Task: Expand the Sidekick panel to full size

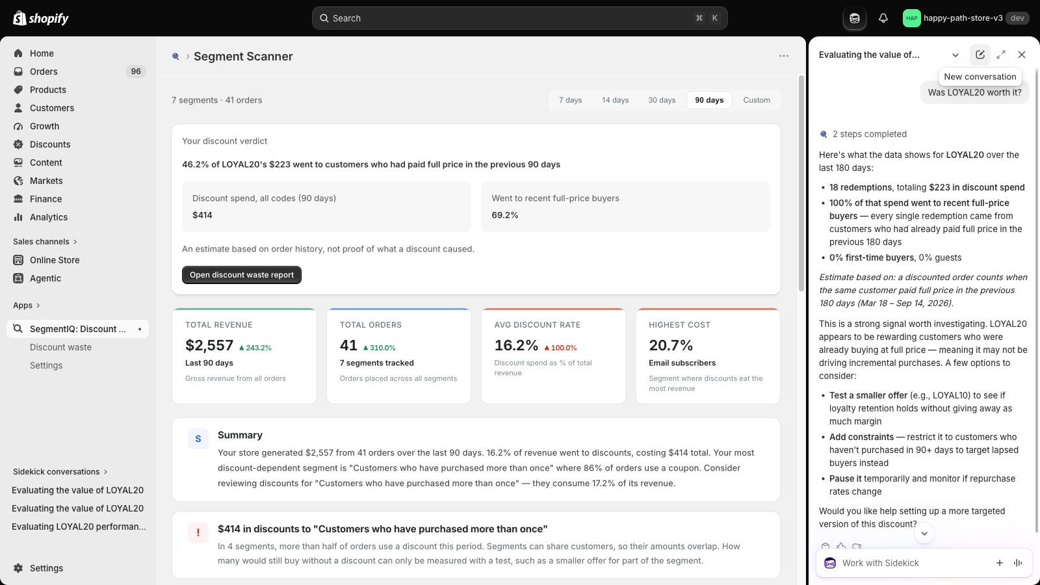Action: pos(1001,55)
